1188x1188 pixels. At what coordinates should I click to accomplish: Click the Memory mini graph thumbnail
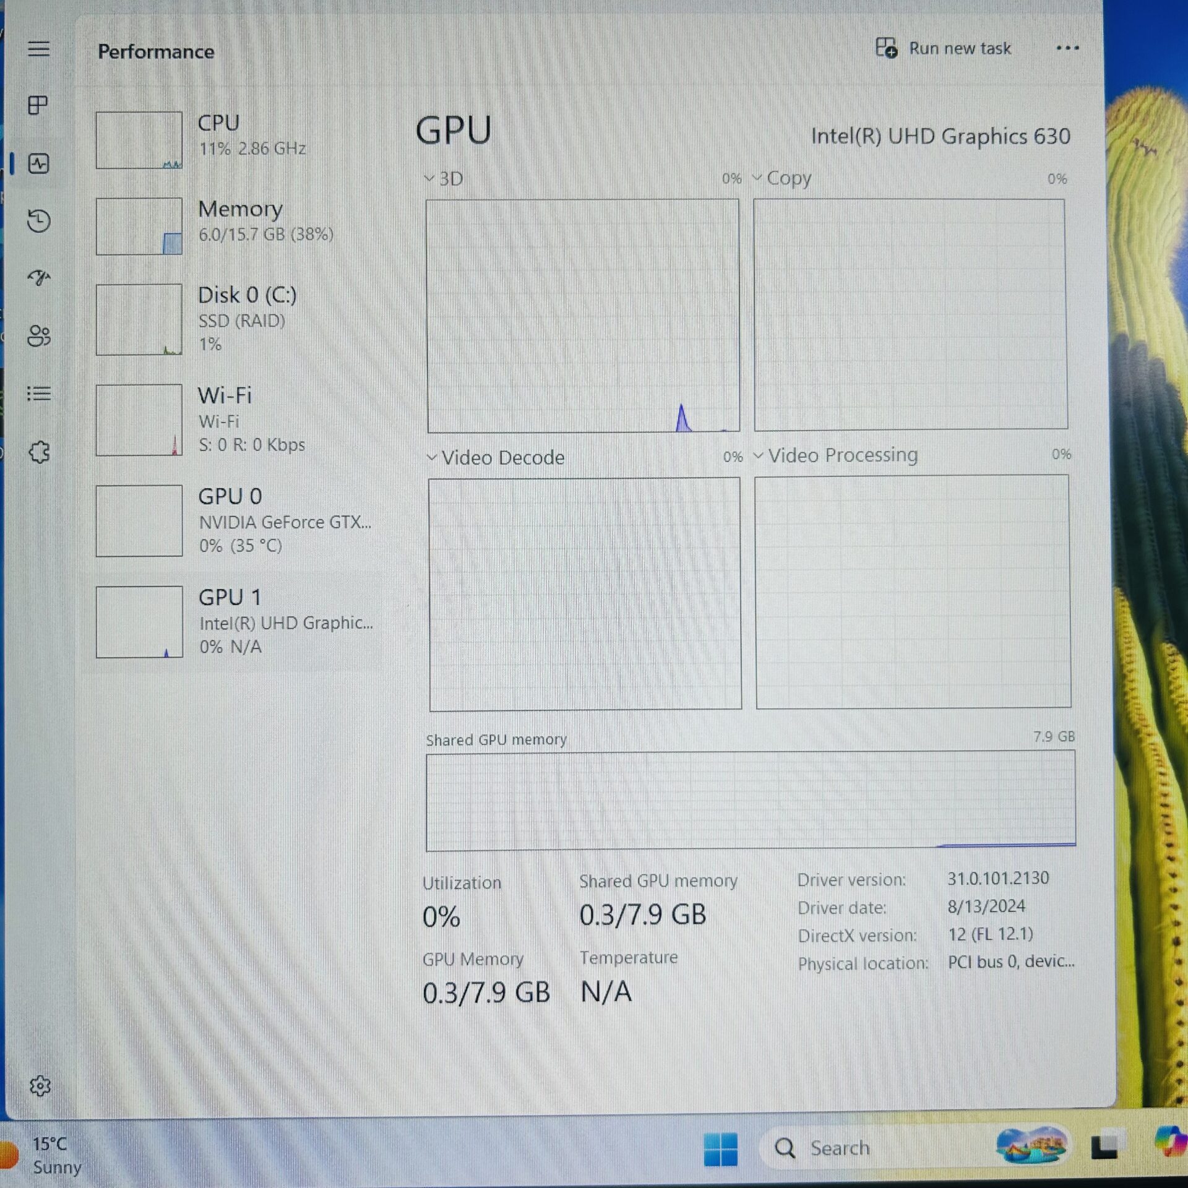click(x=139, y=226)
